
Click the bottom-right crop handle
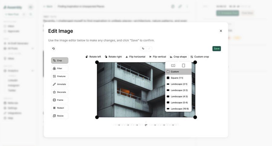pos(195,117)
